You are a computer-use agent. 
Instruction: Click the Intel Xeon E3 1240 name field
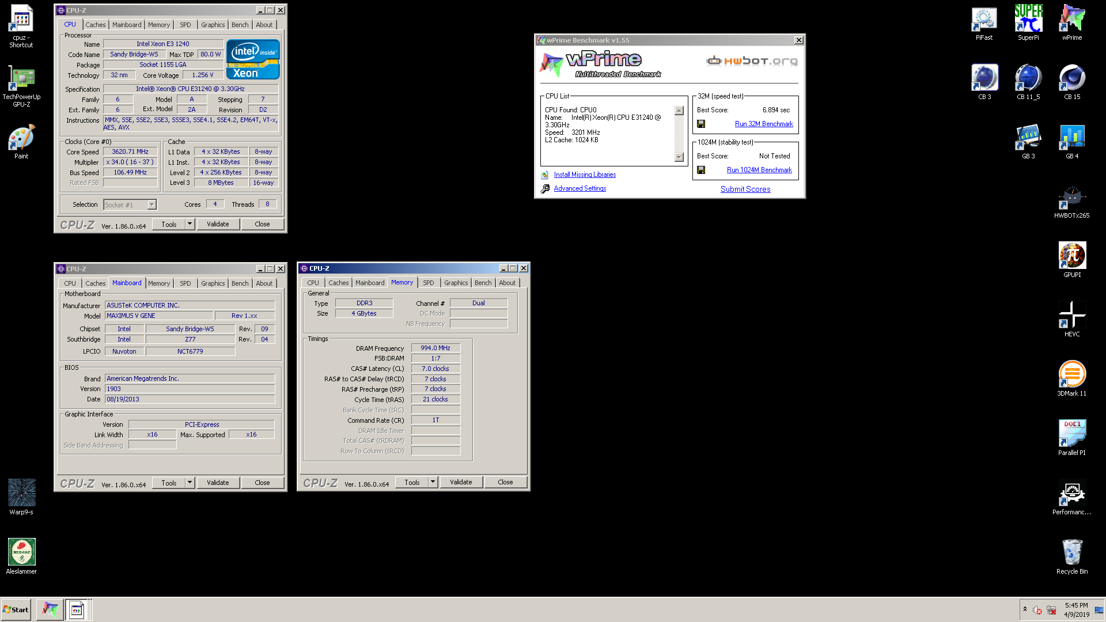coord(163,44)
